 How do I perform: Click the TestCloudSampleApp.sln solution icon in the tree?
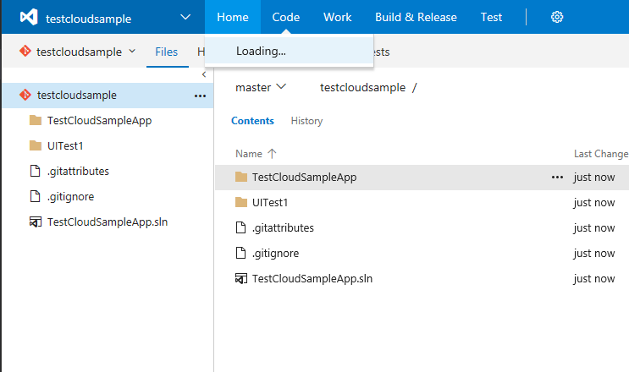point(36,222)
